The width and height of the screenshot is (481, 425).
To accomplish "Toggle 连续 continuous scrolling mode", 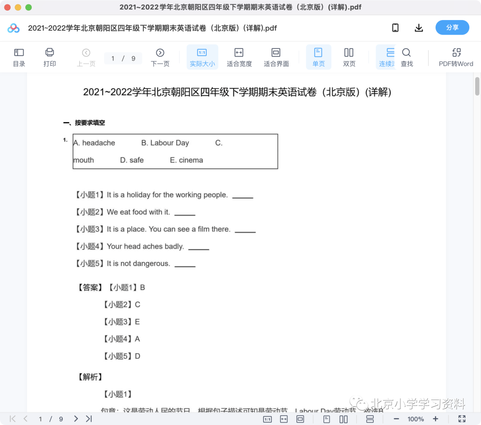I will coord(386,57).
